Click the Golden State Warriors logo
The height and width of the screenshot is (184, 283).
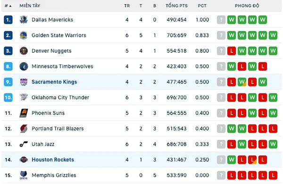(24, 35)
